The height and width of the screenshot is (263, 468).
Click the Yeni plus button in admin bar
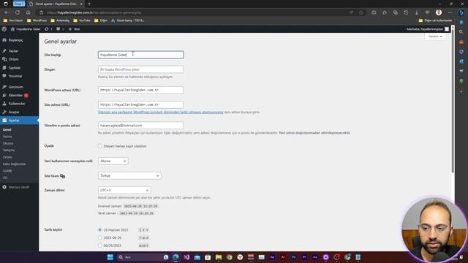[x=74, y=29]
